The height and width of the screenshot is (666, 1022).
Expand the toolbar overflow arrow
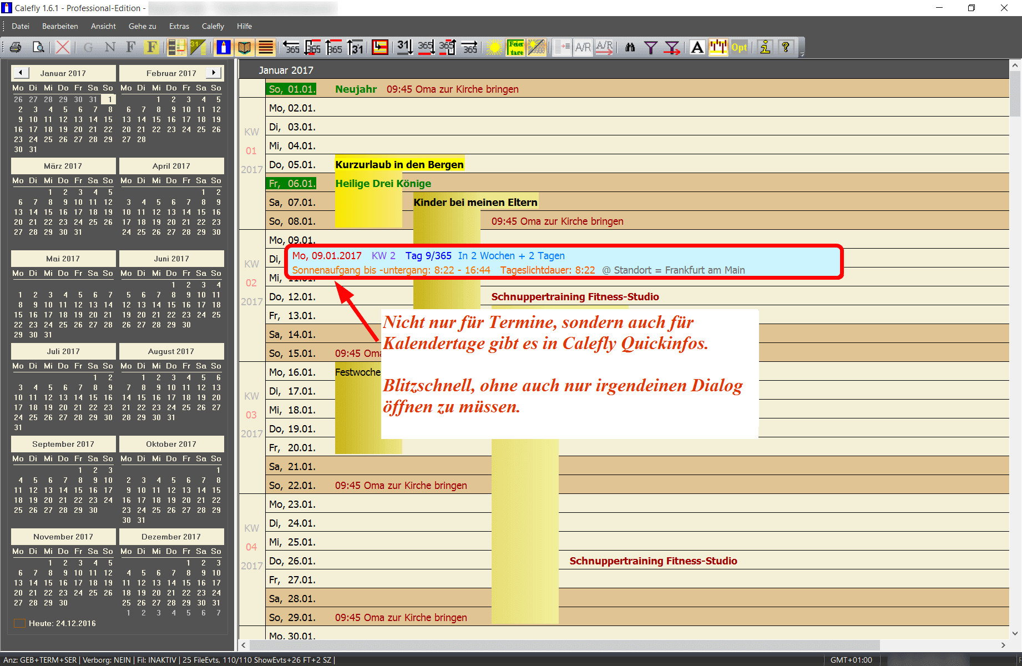point(802,54)
